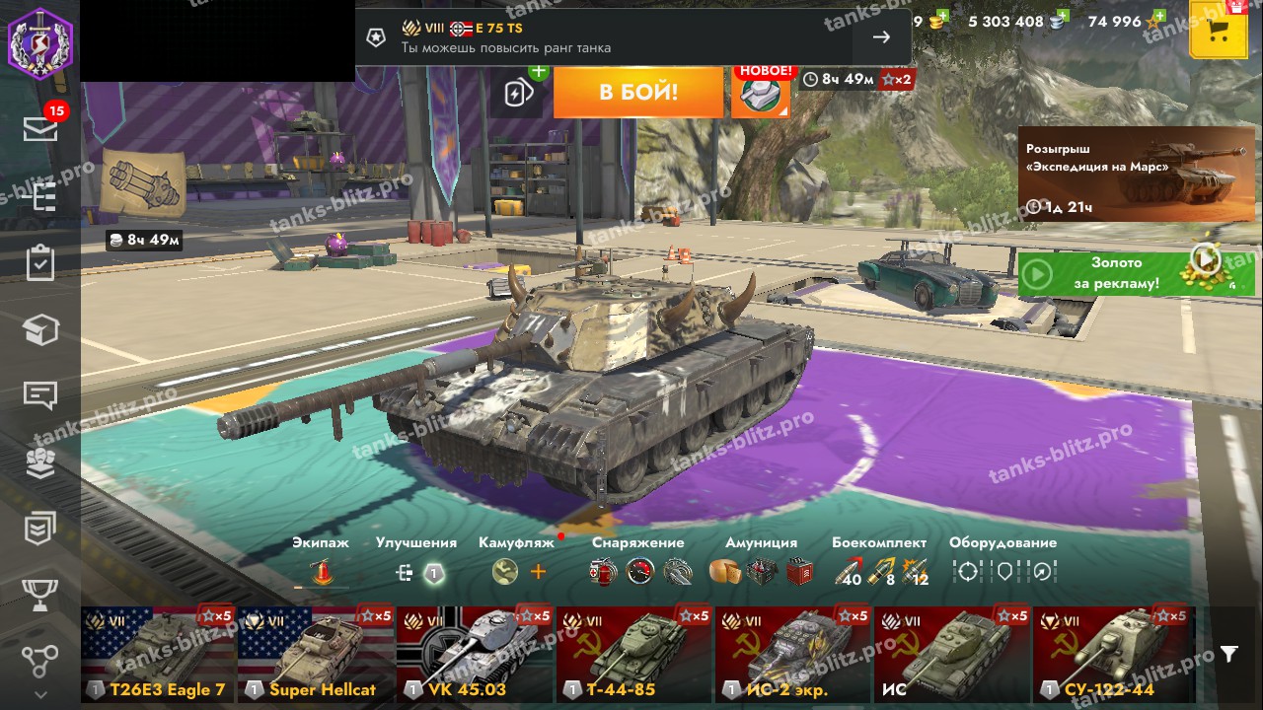Screen dimensions: 1263x710
Task: Start battle with В БОЙ! button
Action: coord(638,93)
